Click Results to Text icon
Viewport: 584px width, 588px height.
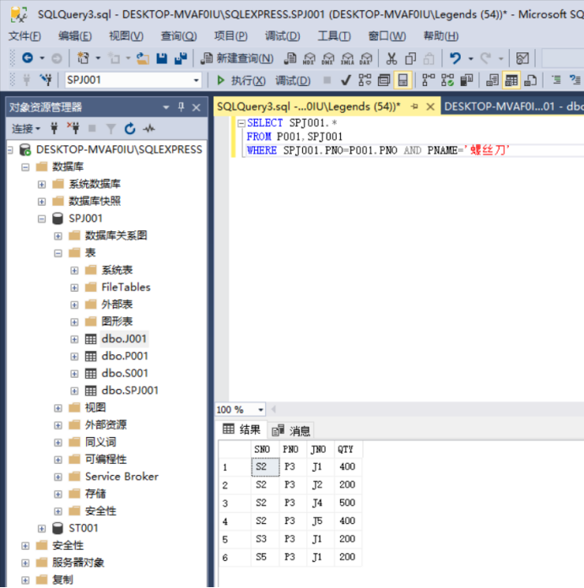(x=492, y=80)
